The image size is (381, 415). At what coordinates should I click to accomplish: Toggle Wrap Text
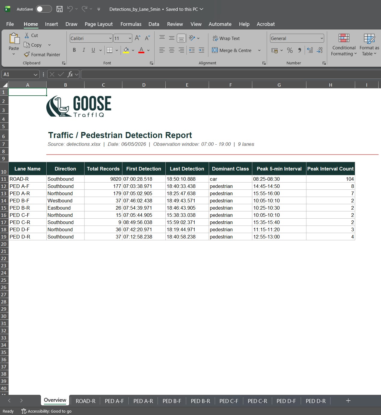click(226, 38)
